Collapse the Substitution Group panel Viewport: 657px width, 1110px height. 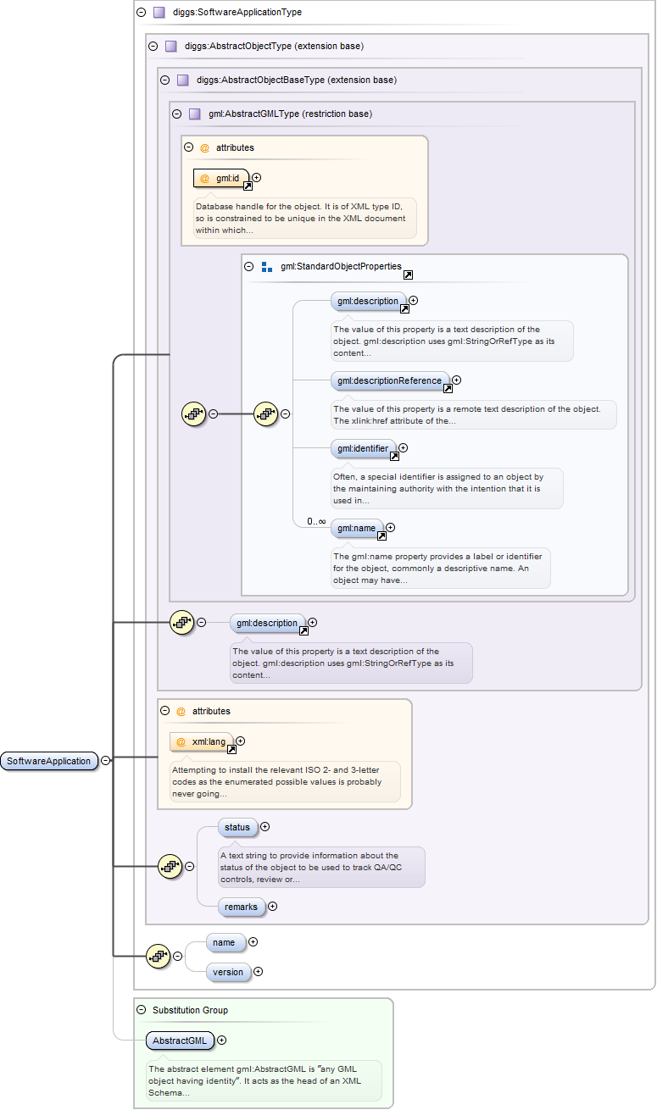[141, 1010]
